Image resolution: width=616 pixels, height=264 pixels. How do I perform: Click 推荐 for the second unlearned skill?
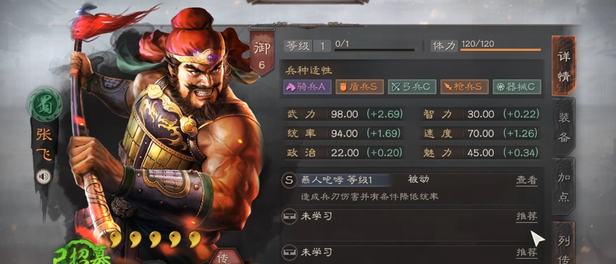pos(526,252)
